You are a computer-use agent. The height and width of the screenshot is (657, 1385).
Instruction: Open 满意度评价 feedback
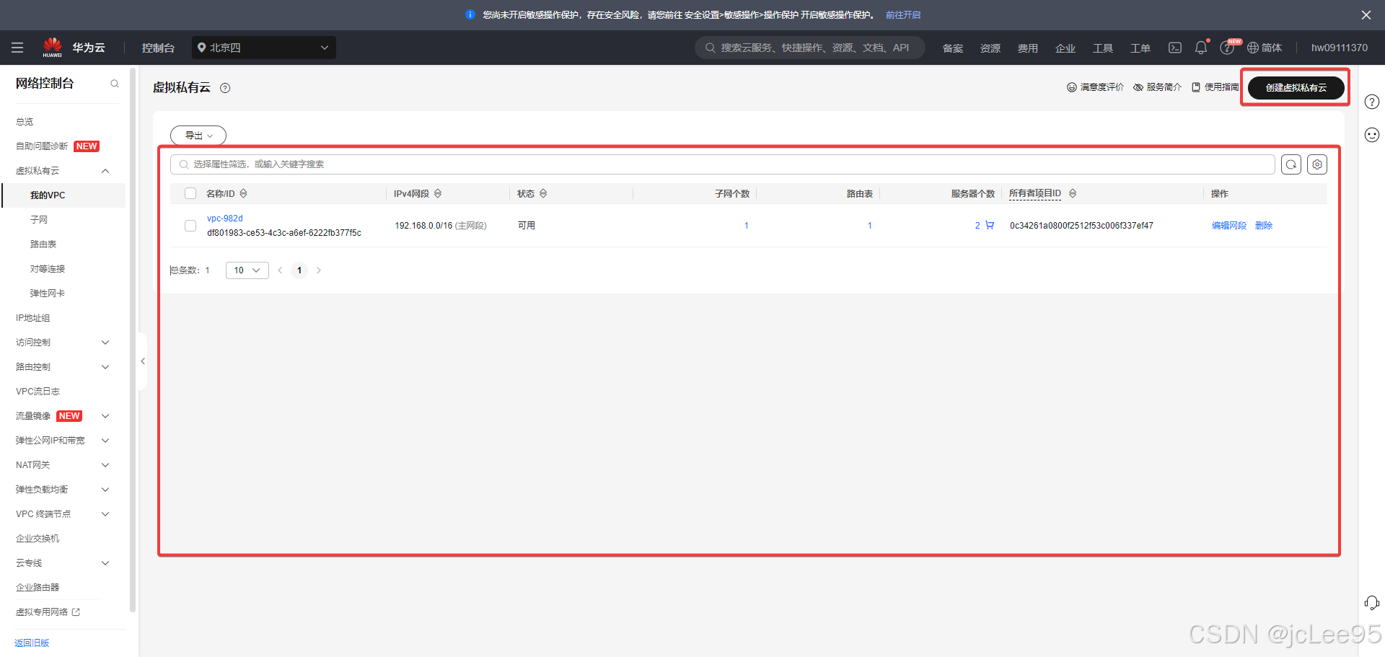1095,87
